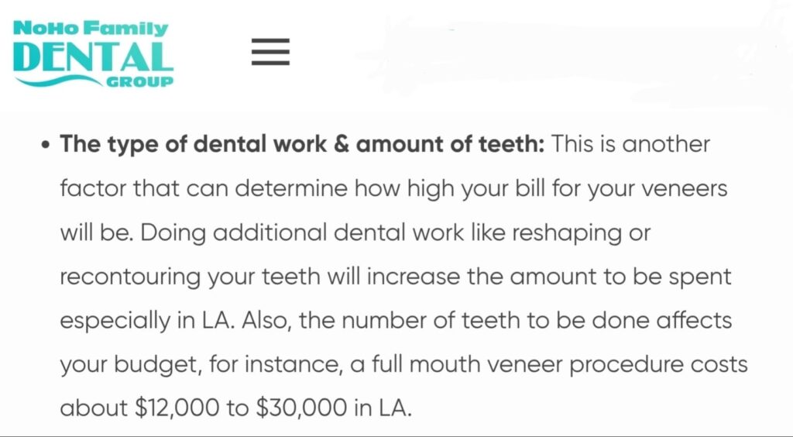Click the GROUP text in the logo

[139, 81]
